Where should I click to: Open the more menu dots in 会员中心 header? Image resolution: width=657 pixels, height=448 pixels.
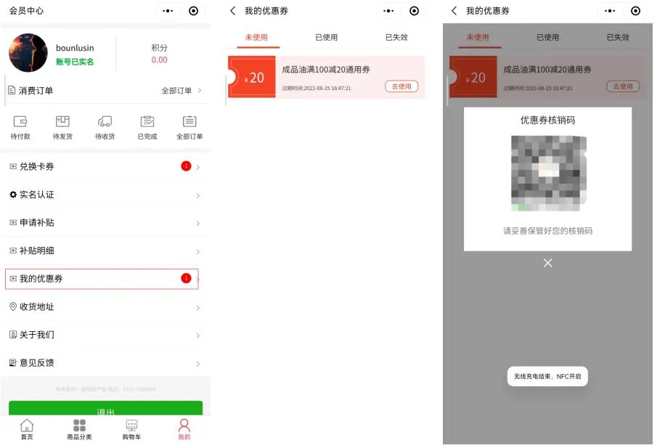point(168,11)
